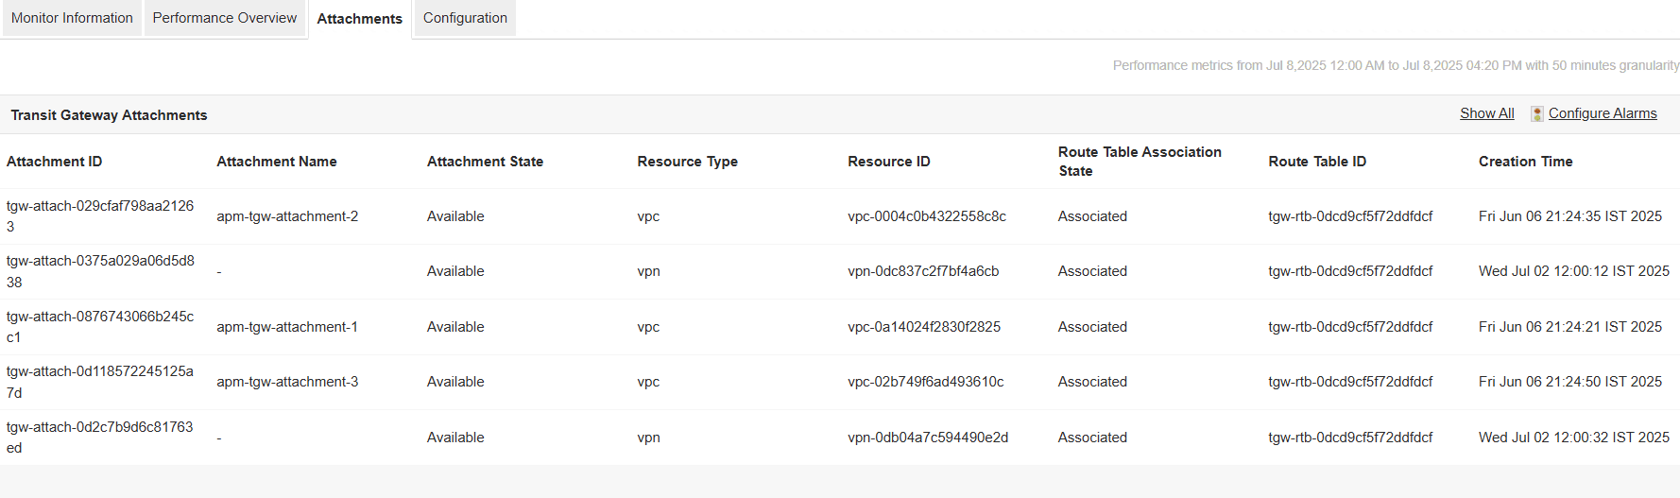Select the Attachments tab
Screen dimensions: 1680x498
[359, 19]
